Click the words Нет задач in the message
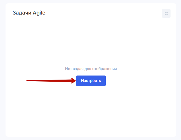181x140 pixels. pyautogui.click(x=73, y=69)
